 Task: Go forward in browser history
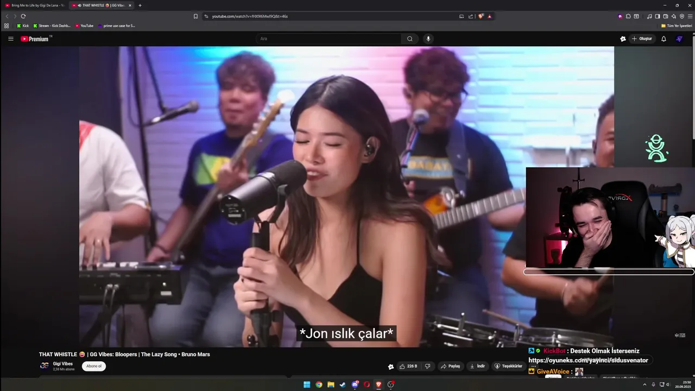point(15,16)
